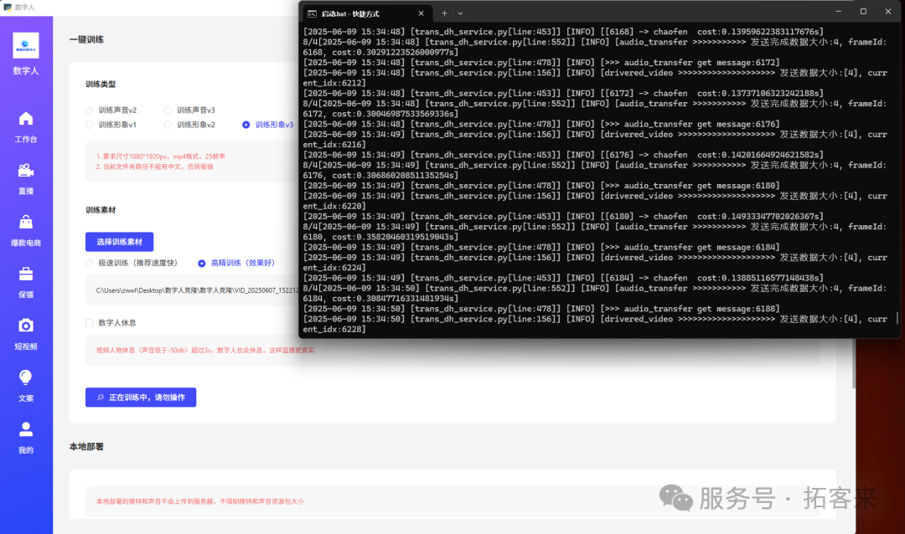This screenshot has width=905, height=534.
Task: Open 爆款电商 shopping bag icon
Action: [x=26, y=223]
